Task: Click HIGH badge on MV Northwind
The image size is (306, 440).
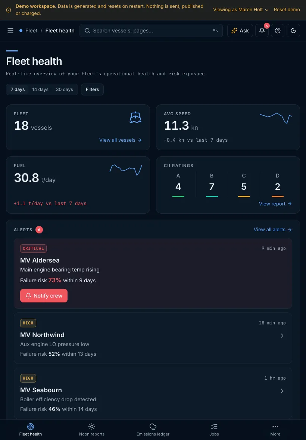Action: (x=28, y=323)
